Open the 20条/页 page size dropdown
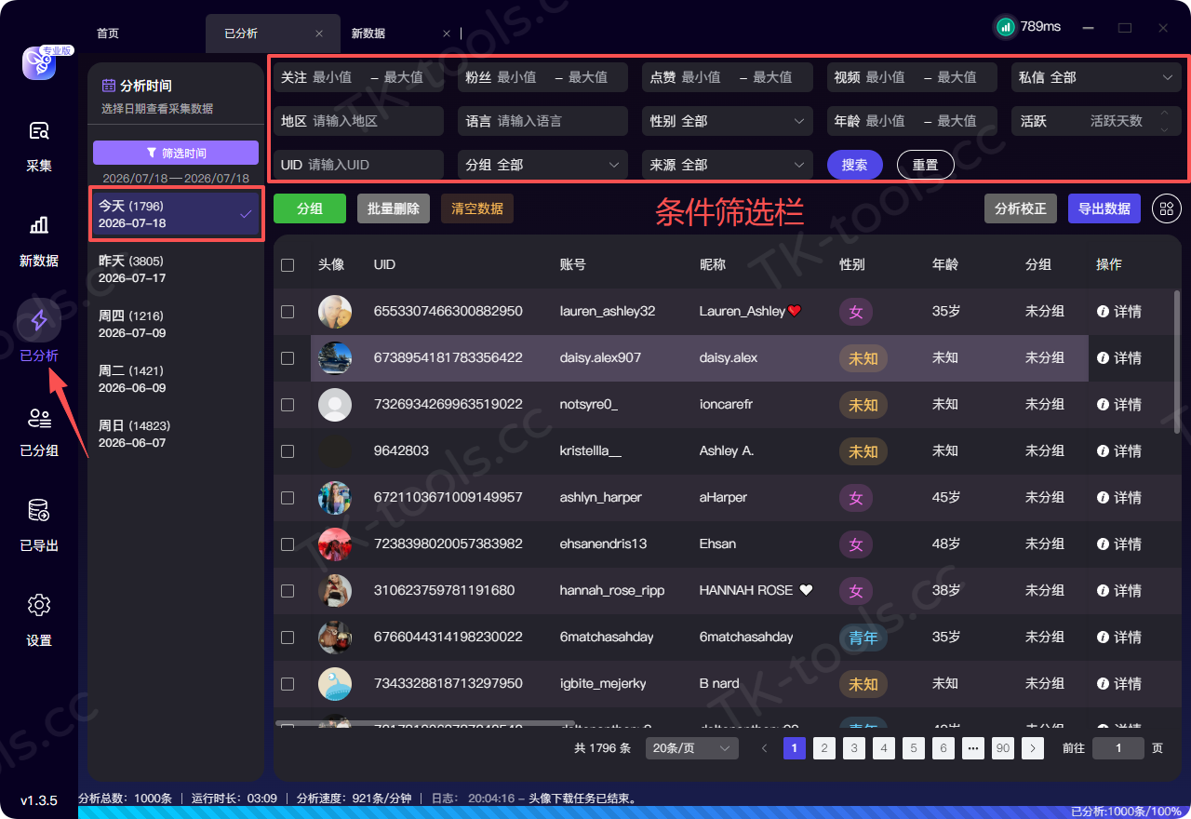This screenshot has height=819, width=1191. coord(690,748)
